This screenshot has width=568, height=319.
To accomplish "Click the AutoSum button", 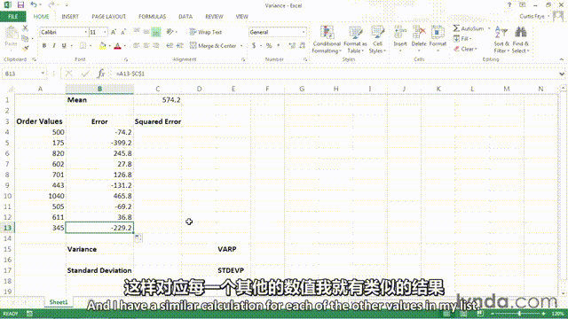I will coord(469,28).
